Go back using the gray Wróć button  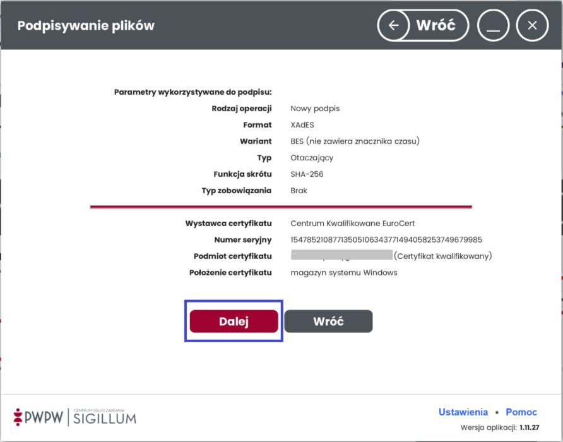click(329, 321)
